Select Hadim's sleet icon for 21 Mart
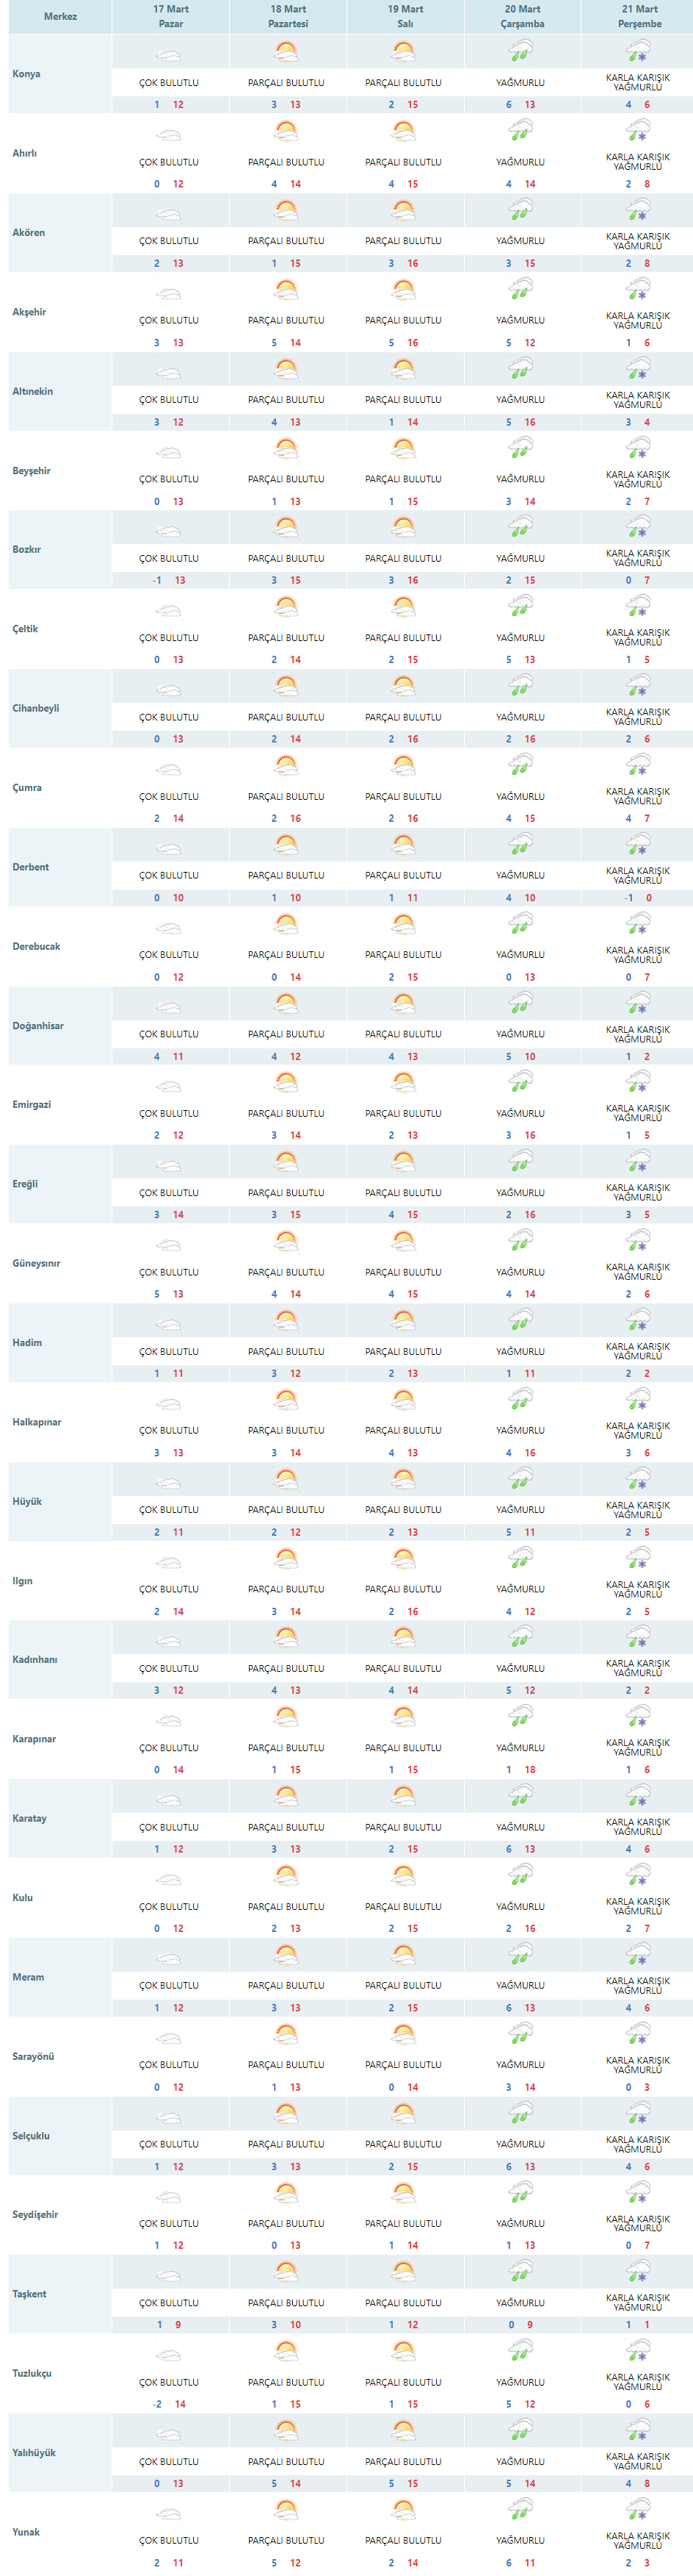Screen dimensions: 693x2576 (x=638, y=1320)
